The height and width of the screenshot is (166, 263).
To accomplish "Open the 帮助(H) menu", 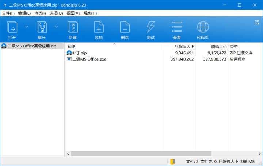I will click(90, 13).
